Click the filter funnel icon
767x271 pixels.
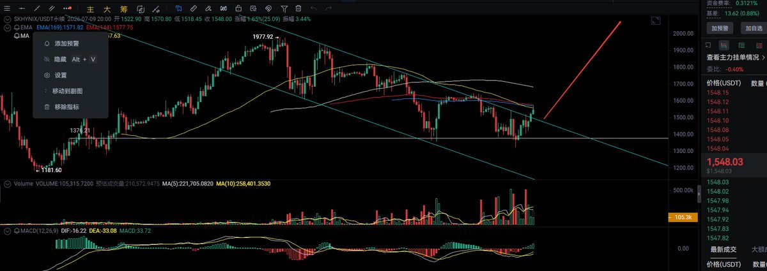[284, 8]
